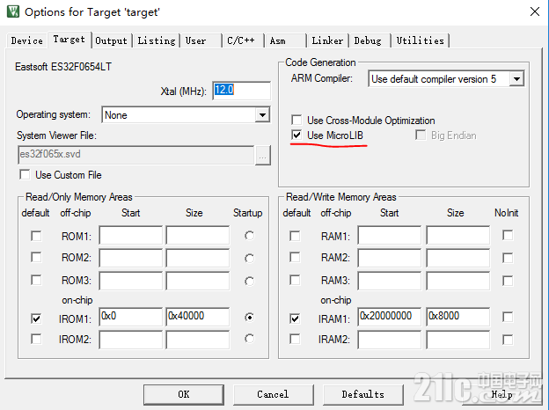The height and width of the screenshot is (410, 549).
Task: Open the Operating system dropdown
Action: tap(262, 115)
